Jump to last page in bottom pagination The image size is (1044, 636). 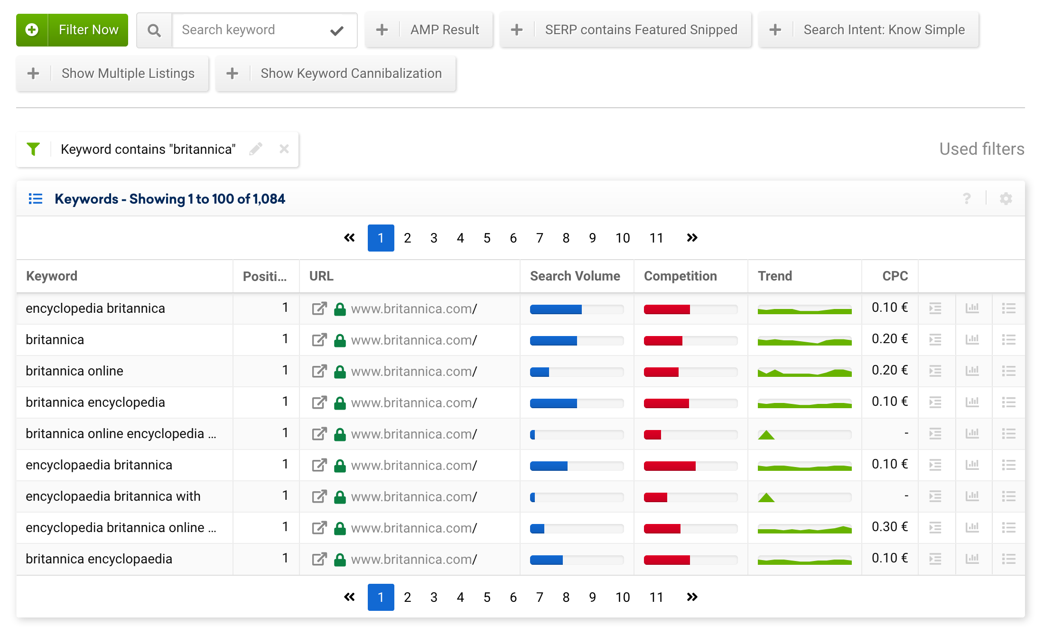692,597
